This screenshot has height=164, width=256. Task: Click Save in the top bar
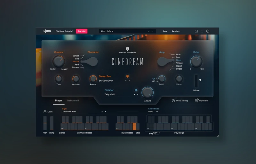pos(165,31)
